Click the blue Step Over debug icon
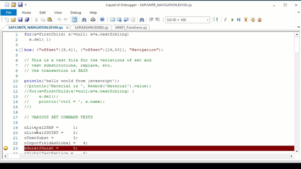 tap(238, 20)
